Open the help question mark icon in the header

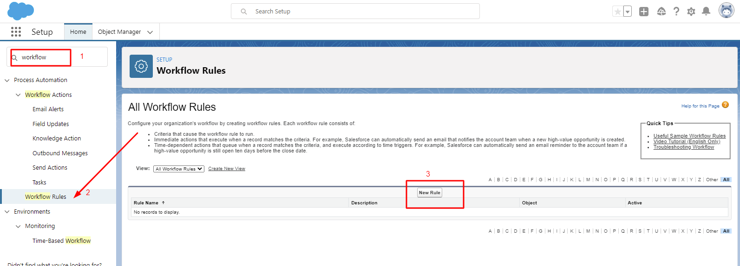point(676,12)
